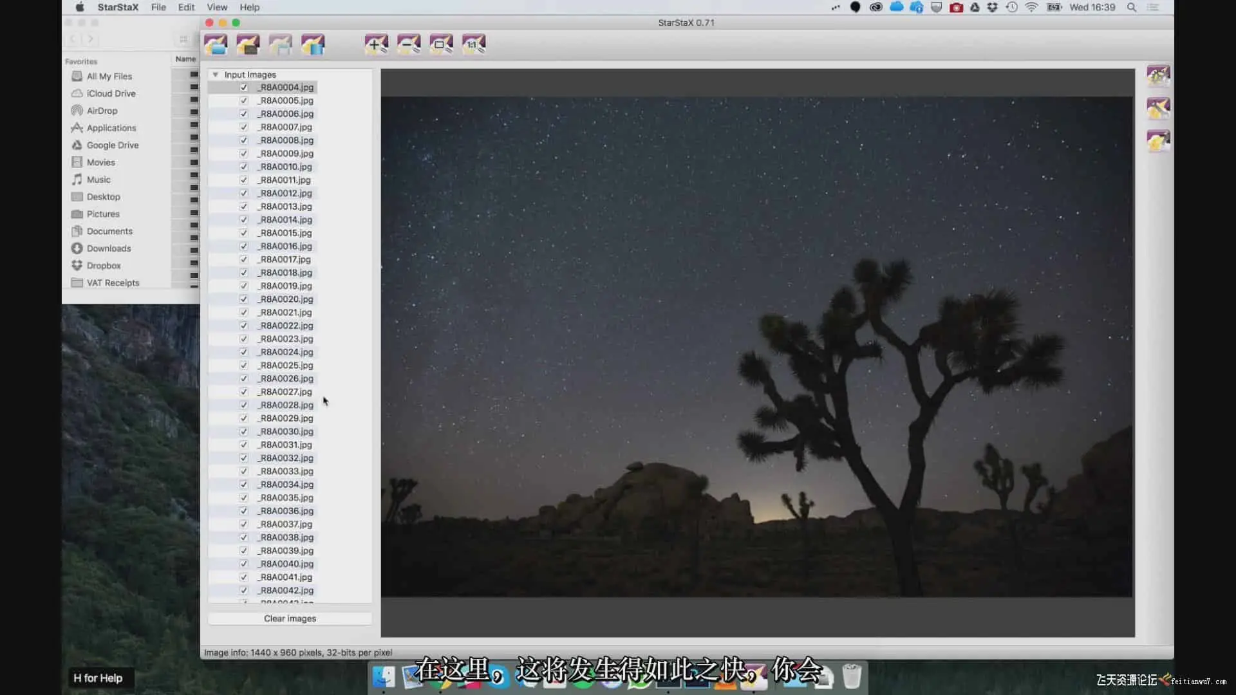1236x695 pixels.
Task: Open the File menu
Action: [158, 7]
